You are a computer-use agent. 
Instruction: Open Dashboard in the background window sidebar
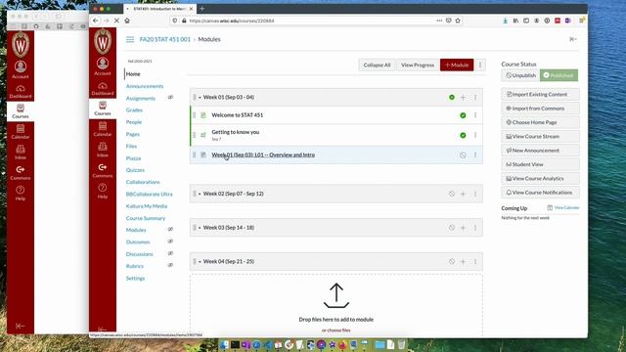[21, 91]
